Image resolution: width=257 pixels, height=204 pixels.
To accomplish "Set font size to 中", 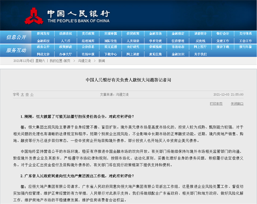I will click(x=27, y=95).
